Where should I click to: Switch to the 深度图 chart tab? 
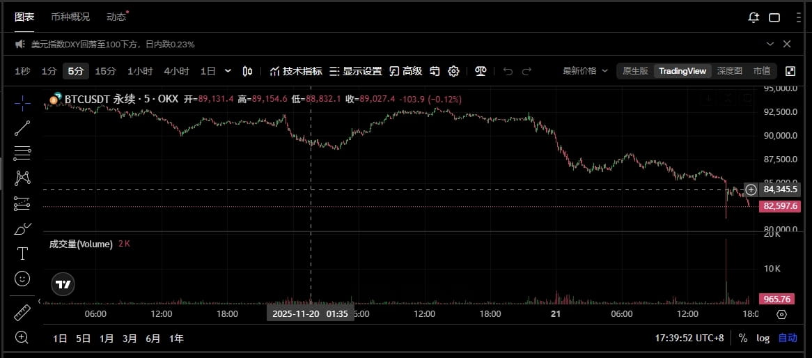pyautogui.click(x=729, y=71)
